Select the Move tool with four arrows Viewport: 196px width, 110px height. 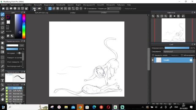point(2,38)
